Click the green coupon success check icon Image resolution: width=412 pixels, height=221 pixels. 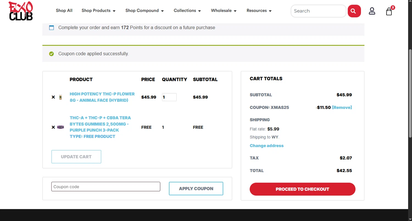(x=51, y=54)
